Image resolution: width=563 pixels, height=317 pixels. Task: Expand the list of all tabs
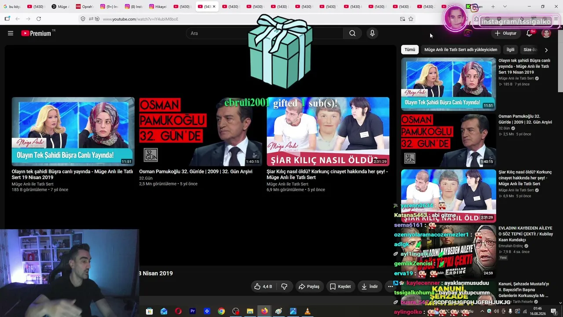[505, 7]
